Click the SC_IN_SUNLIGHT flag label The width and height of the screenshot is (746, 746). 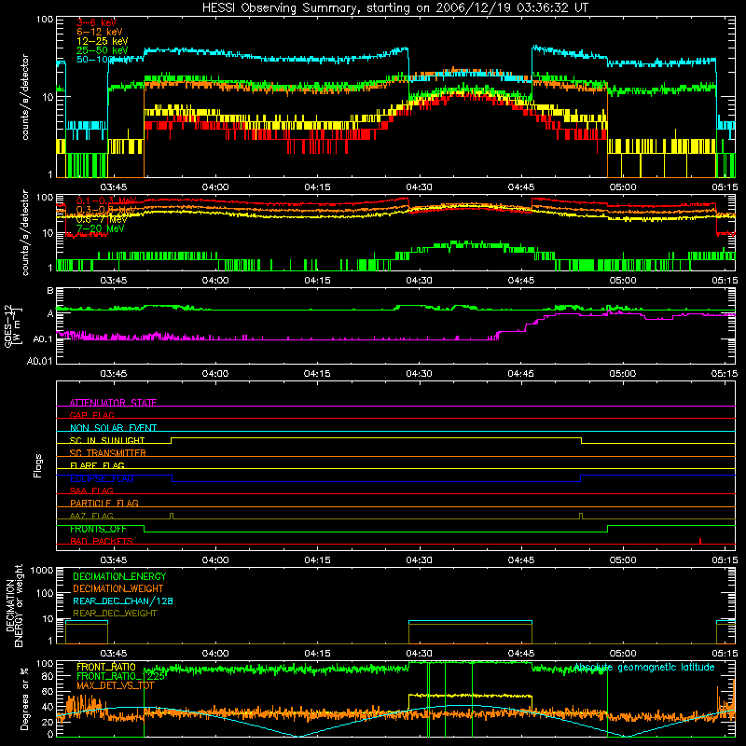(107, 440)
